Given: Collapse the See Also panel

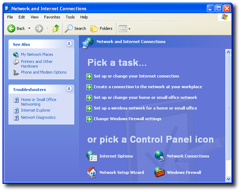Looking at the screenshot, I should pyautogui.click(x=69, y=44).
